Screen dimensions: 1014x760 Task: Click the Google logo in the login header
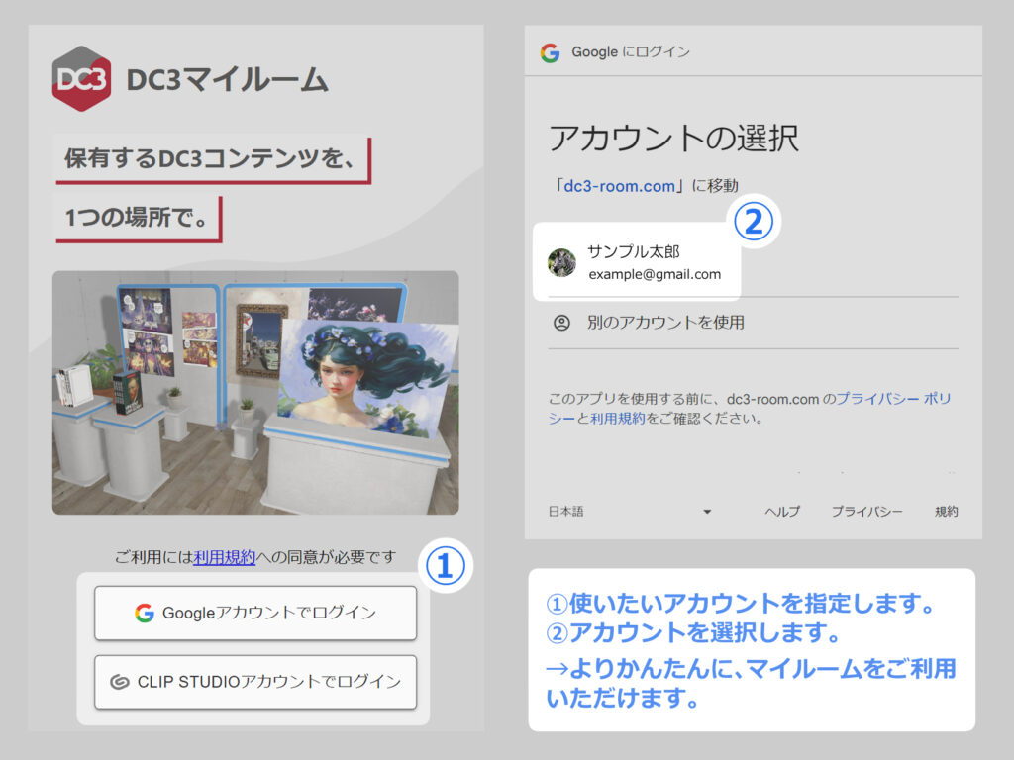tap(551, 52)
